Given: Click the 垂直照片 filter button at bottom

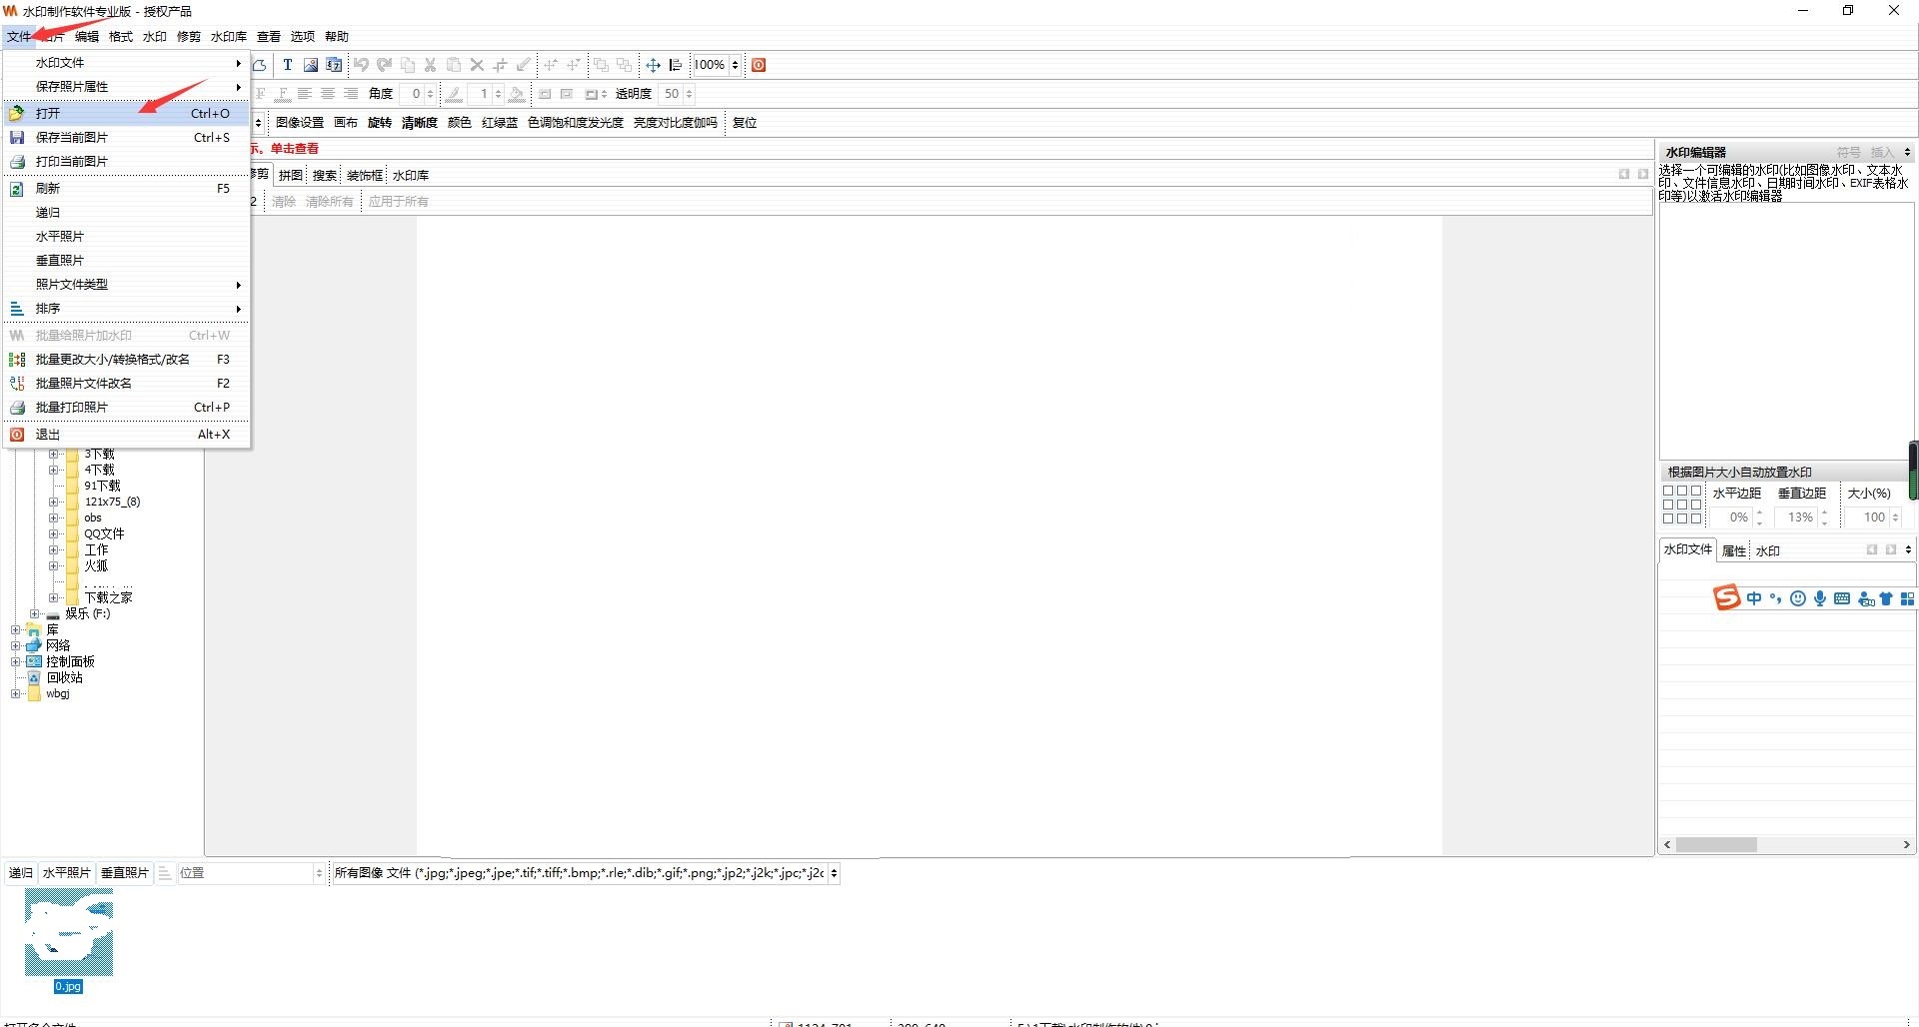Looking at the screenshot, I should point(125,873).
